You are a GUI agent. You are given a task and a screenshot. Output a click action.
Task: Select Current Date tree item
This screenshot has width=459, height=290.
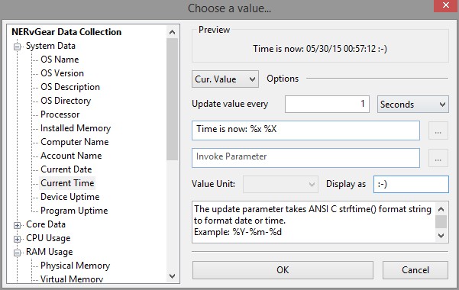(66, 169)
